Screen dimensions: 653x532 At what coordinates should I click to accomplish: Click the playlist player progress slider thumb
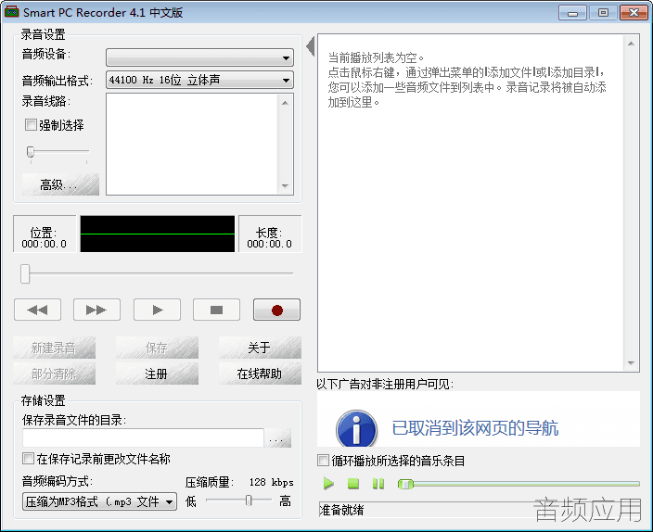tap(405, 484)
